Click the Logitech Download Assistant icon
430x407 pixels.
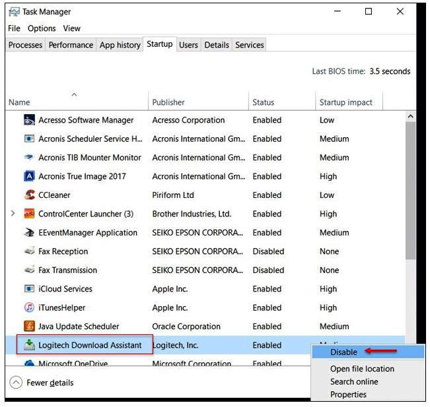pos(29,345)
